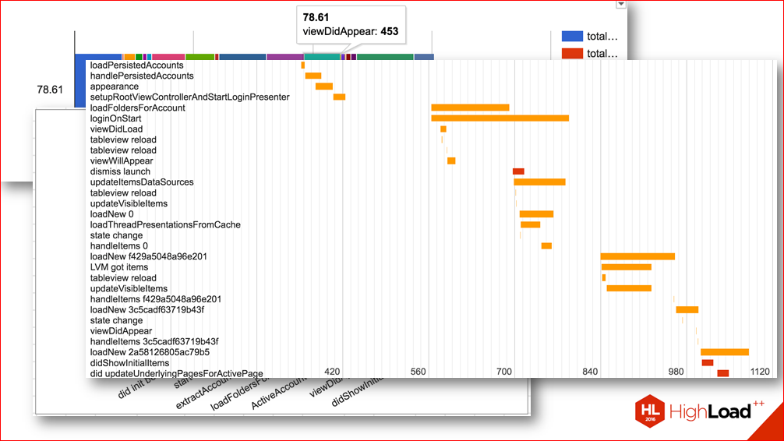Click the blue legend color swatch
This screenshot has height=441, width=784.
point(572,36)
